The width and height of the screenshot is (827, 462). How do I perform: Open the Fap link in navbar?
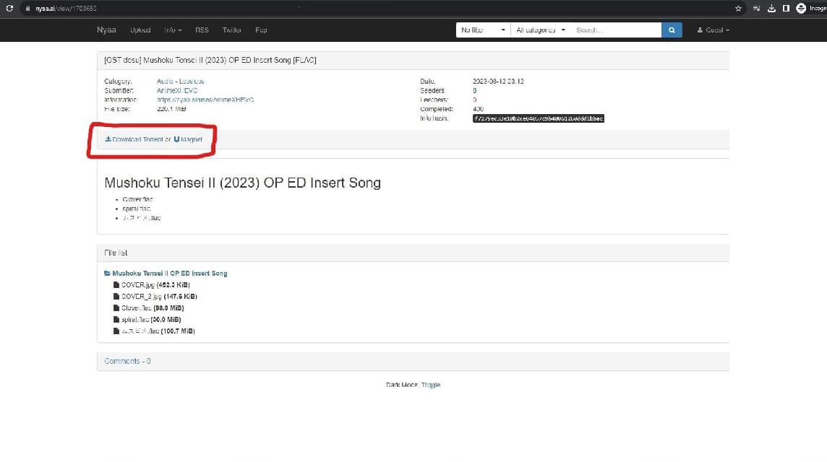[x=261, y=30]
